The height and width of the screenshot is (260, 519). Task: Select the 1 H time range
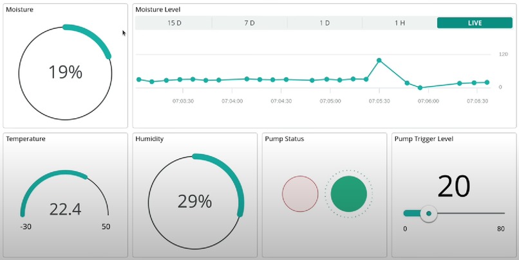(x=399, y=23)
